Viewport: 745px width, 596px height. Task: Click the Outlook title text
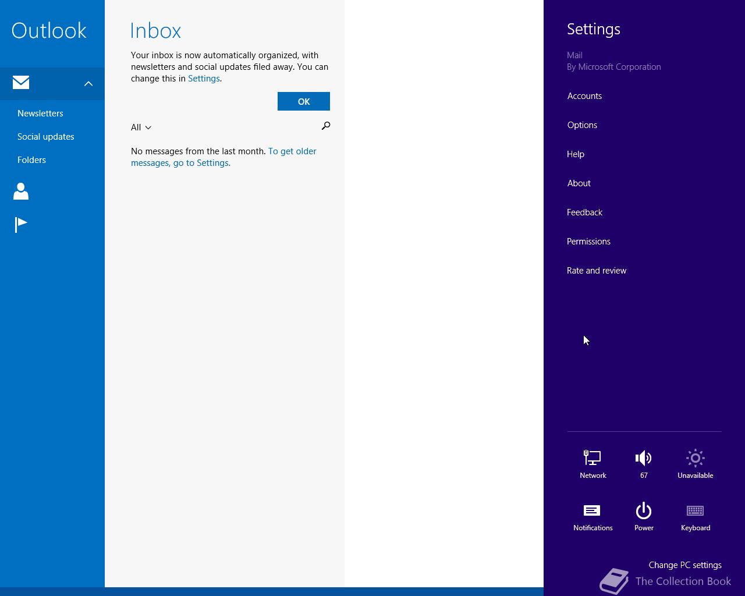(x=49, y=31)
